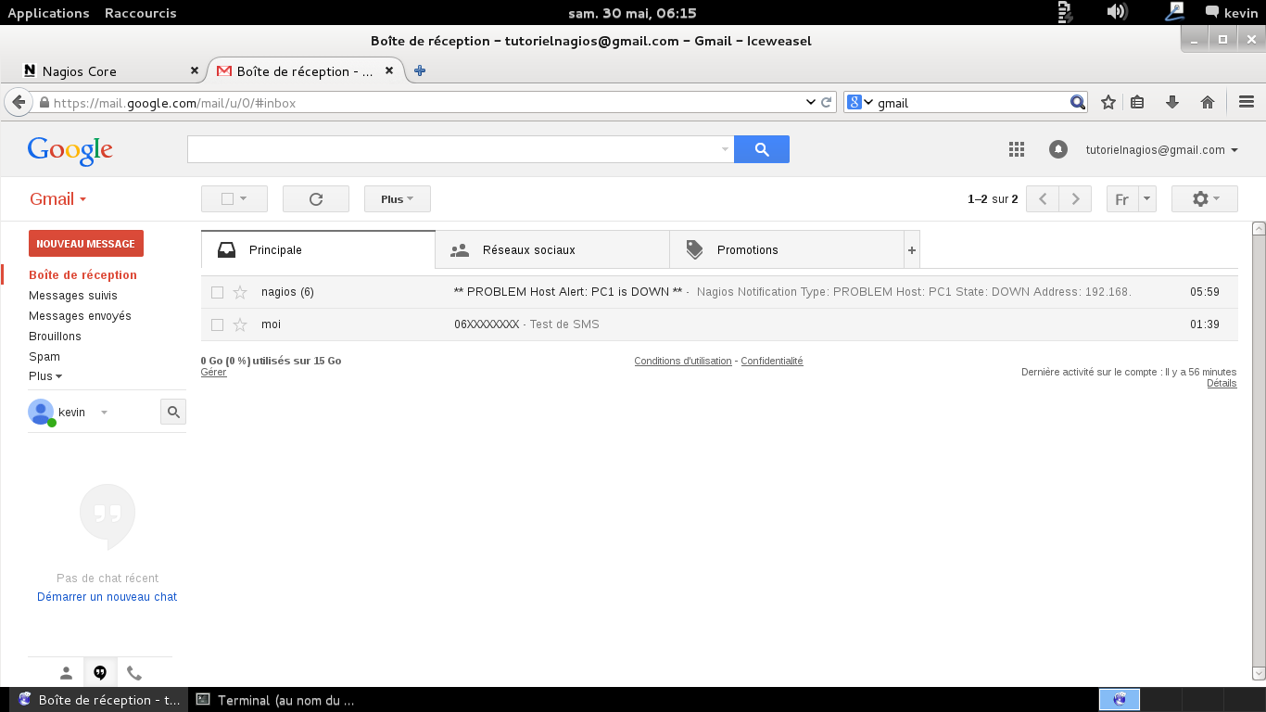
Task: Refresh the inbox with reload button
Action: (316, 198)
